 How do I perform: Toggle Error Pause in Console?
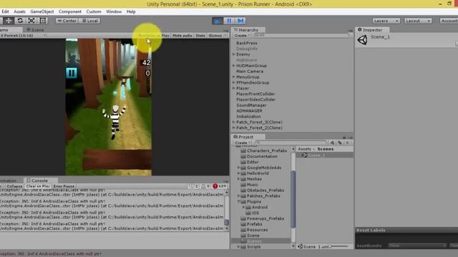click(x=64, y=186)
